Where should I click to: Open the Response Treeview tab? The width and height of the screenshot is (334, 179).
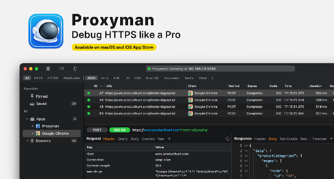[x=319, y=139]
